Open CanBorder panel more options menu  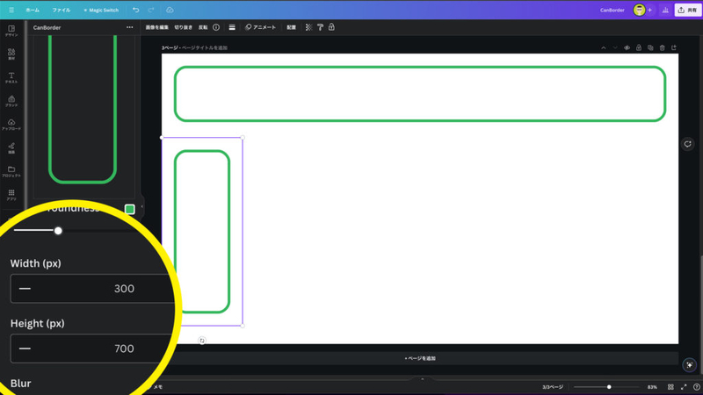(129, 27)
